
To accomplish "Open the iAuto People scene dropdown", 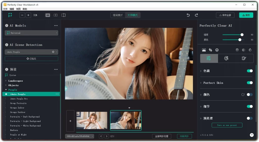I will pos(31,52).
